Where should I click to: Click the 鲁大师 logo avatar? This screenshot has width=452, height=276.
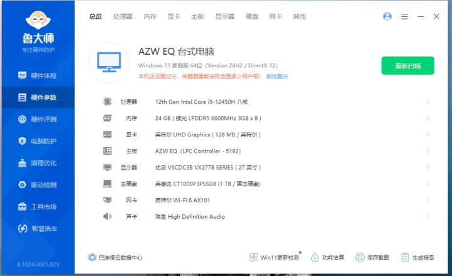38,20
